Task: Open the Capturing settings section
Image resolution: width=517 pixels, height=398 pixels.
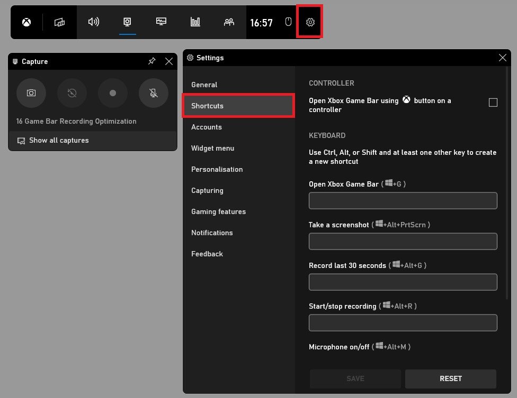Action: (207, 190)
